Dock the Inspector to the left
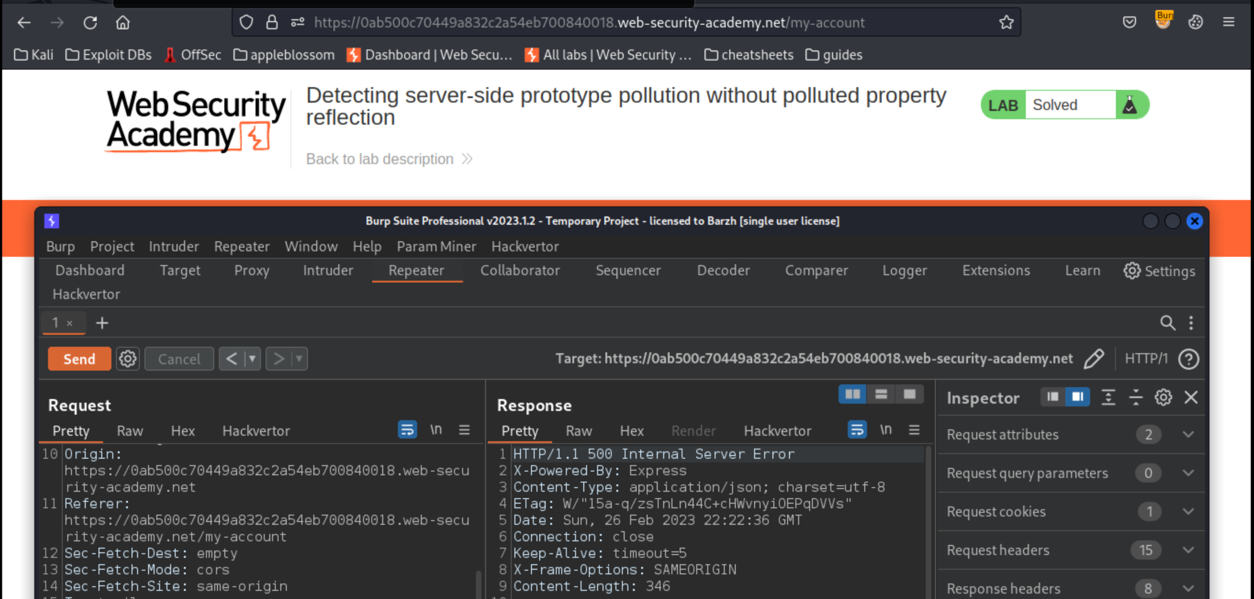 1052,397
